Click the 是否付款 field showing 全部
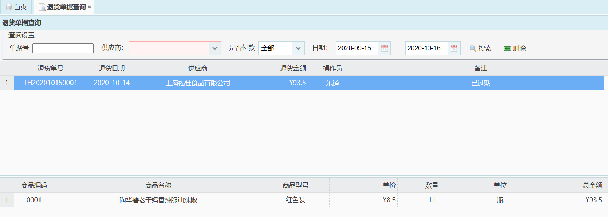The height and width of the screenshot is (217, 608). pos(276,48)
